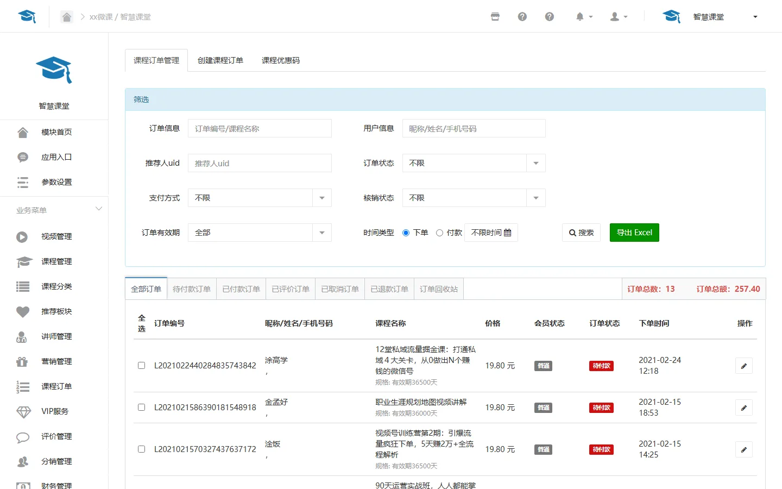Focus the 昵称/姓名/手机号码 input
This screenshot has width=782, height=489.
tap(474, 128)
